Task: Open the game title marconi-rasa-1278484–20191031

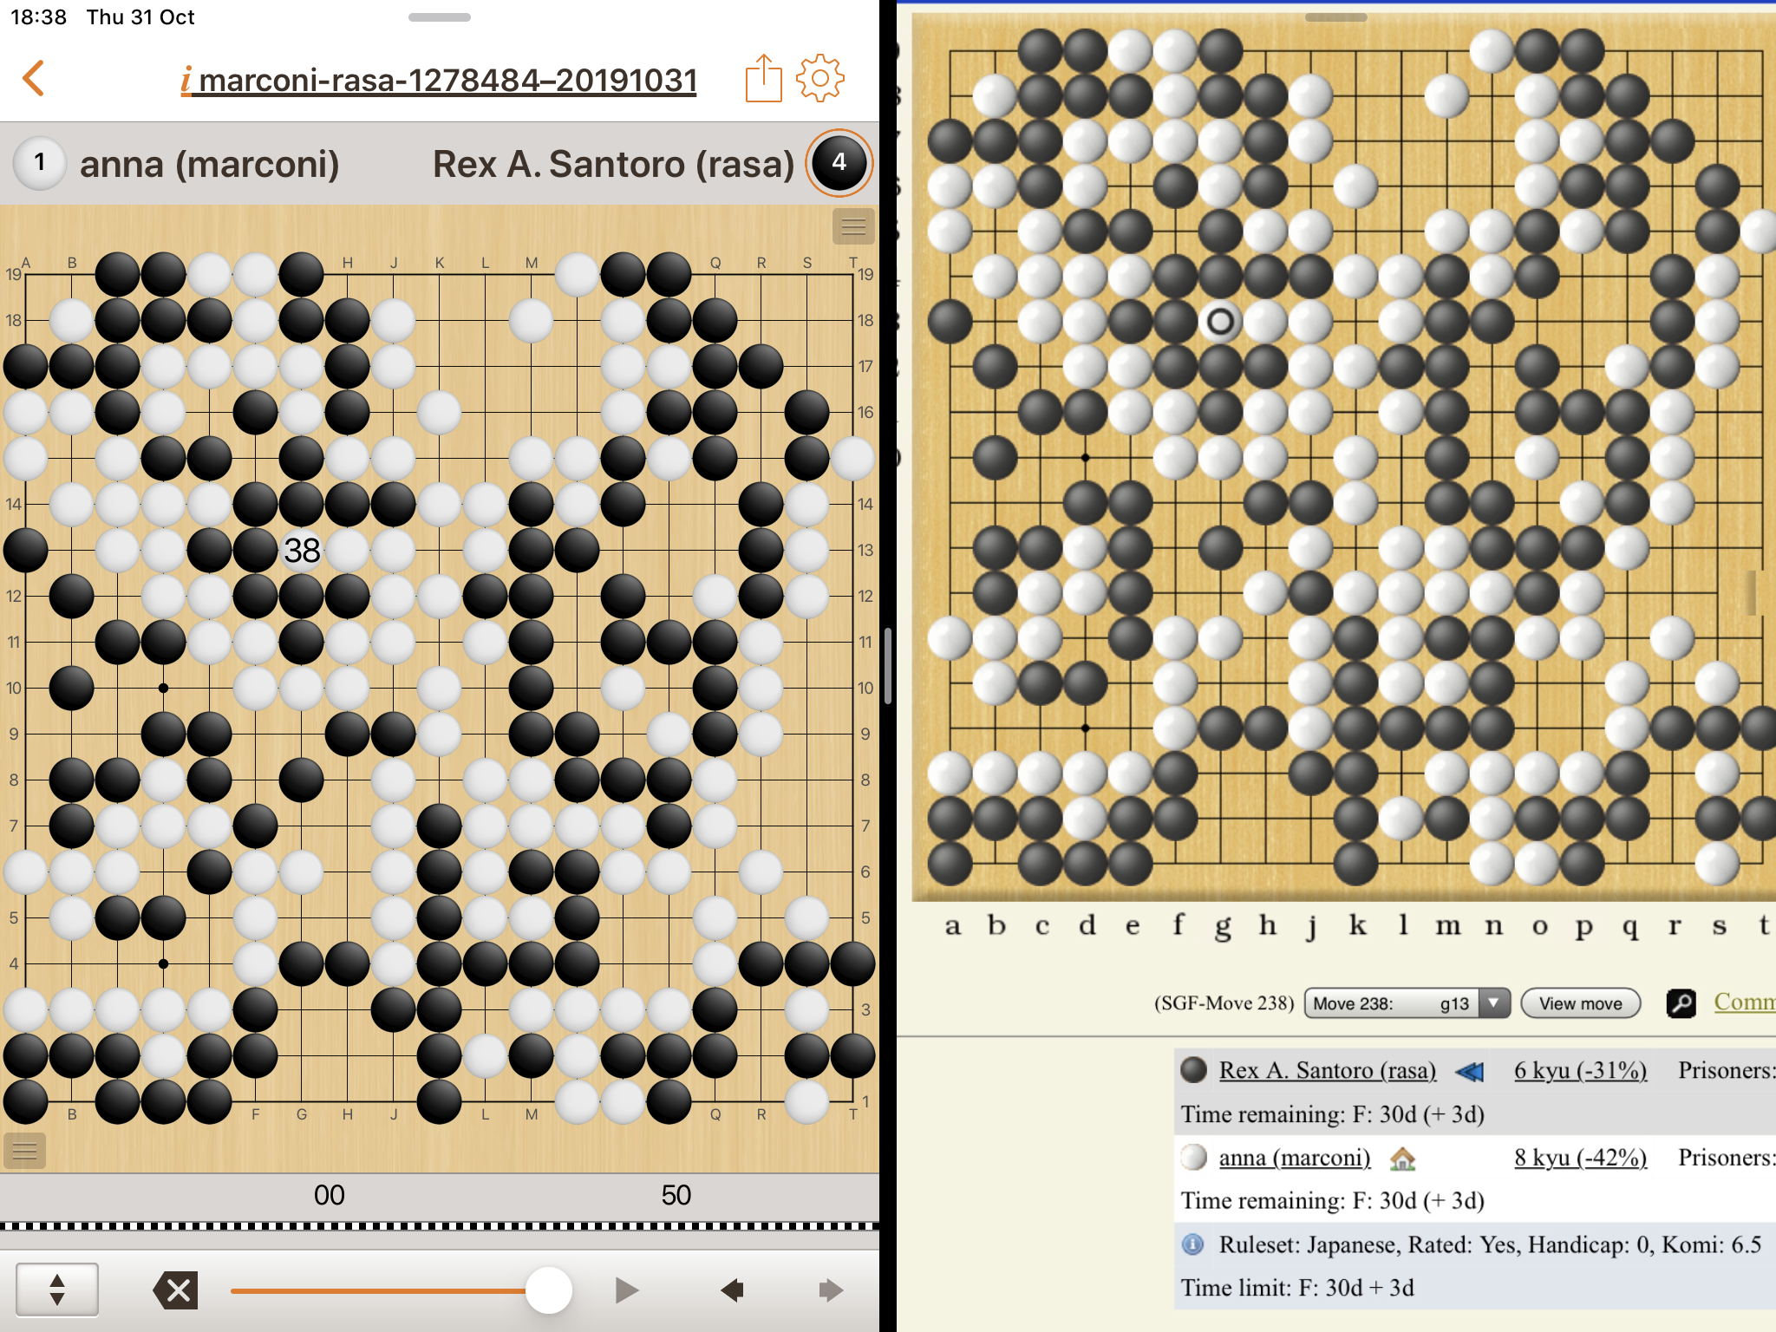Action: pyautogui.click(x=439, y=80)
